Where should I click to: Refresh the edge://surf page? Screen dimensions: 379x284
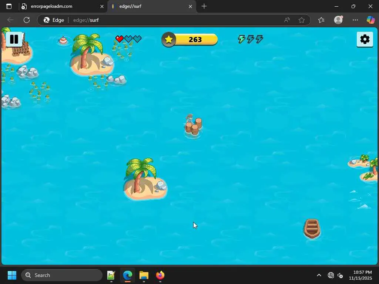click(27, 20)
